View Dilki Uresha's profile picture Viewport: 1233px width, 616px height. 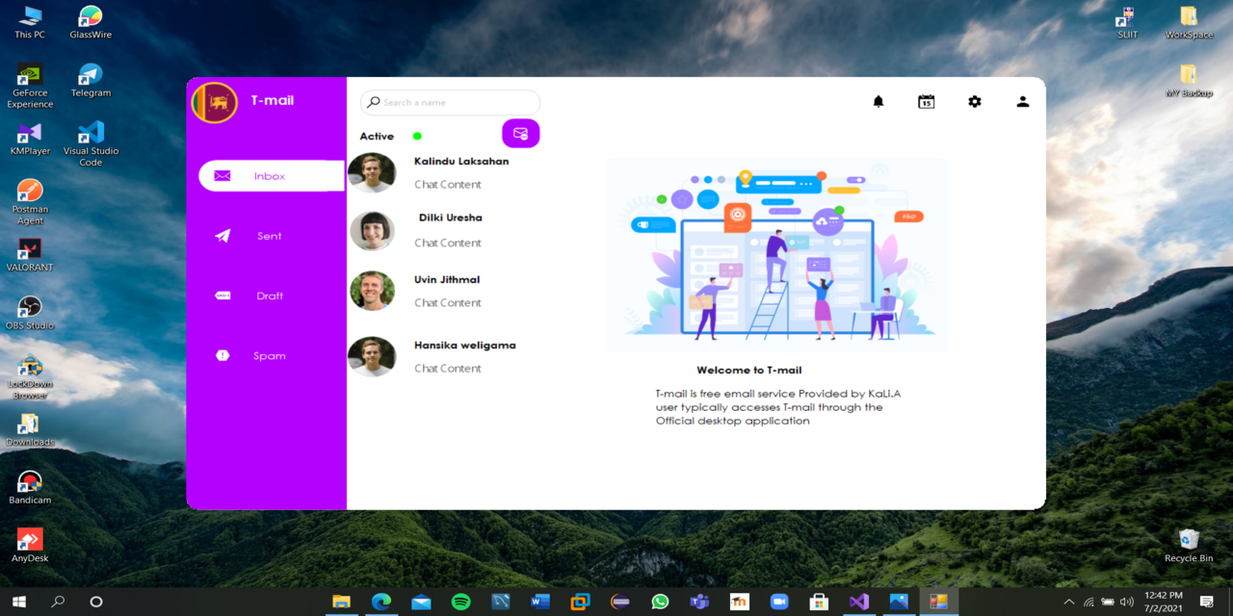[x=372, y=231]
